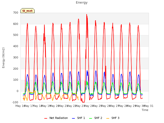
Task: Click the highest Net Radiation peak on May 24
Action: 87,14
